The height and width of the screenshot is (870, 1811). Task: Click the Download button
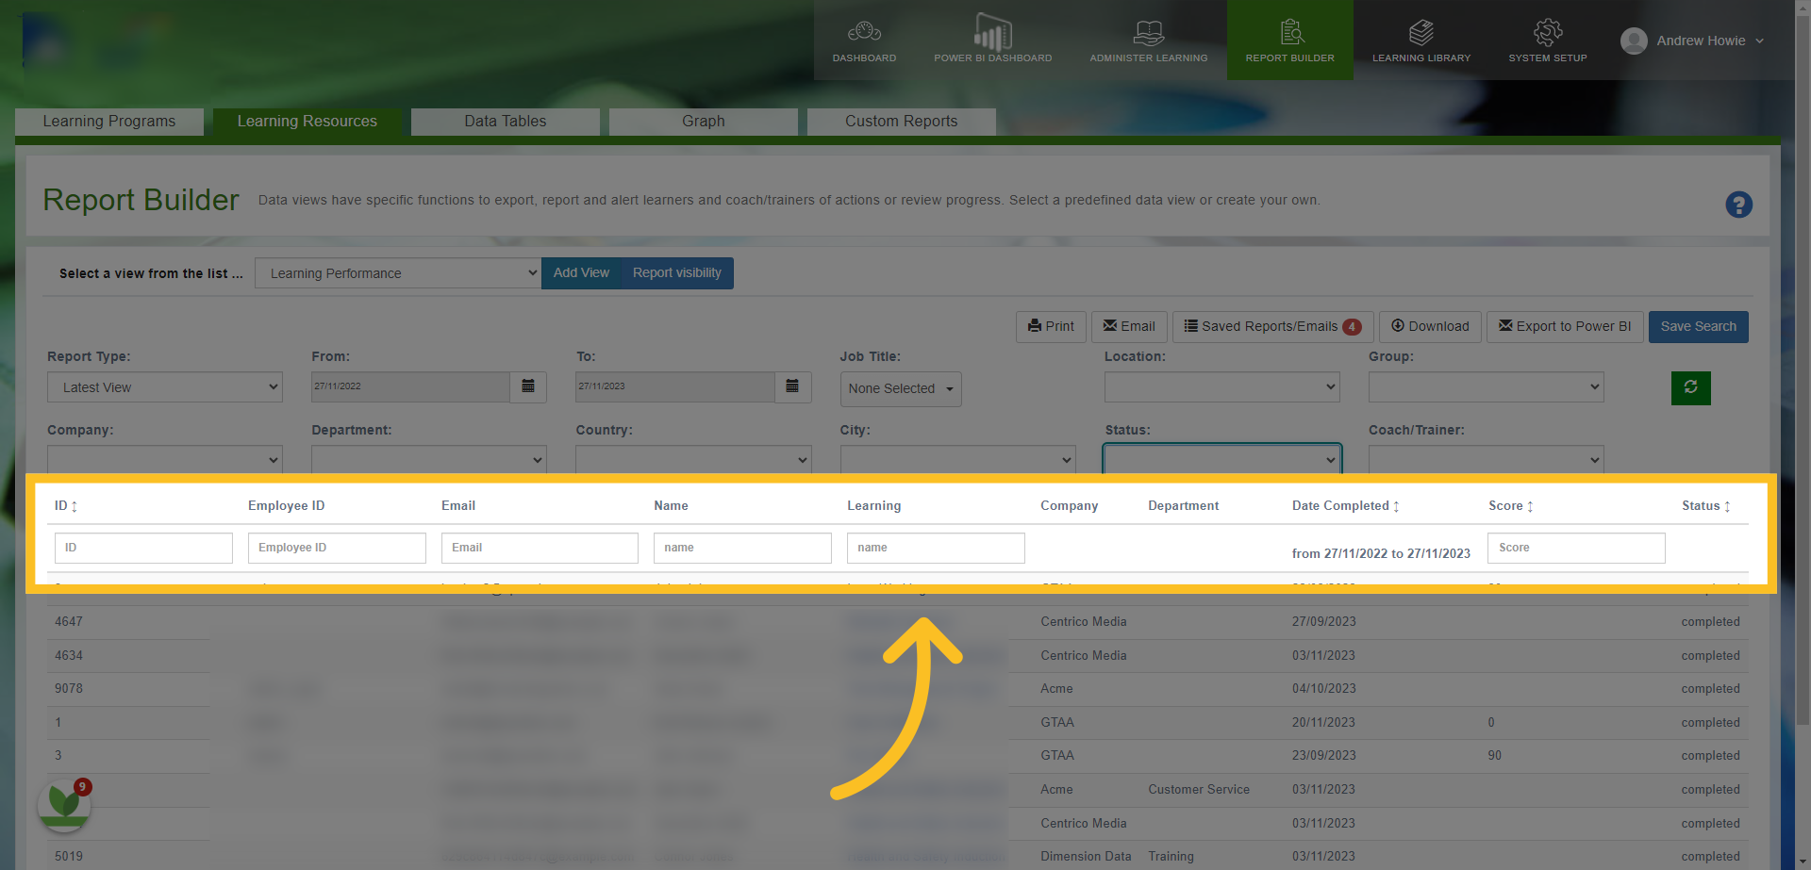click(1430, 327)
